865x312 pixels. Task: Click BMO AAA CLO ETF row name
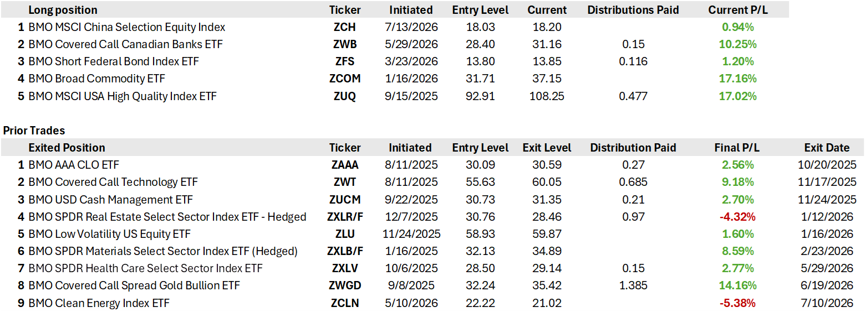(73, 165)
